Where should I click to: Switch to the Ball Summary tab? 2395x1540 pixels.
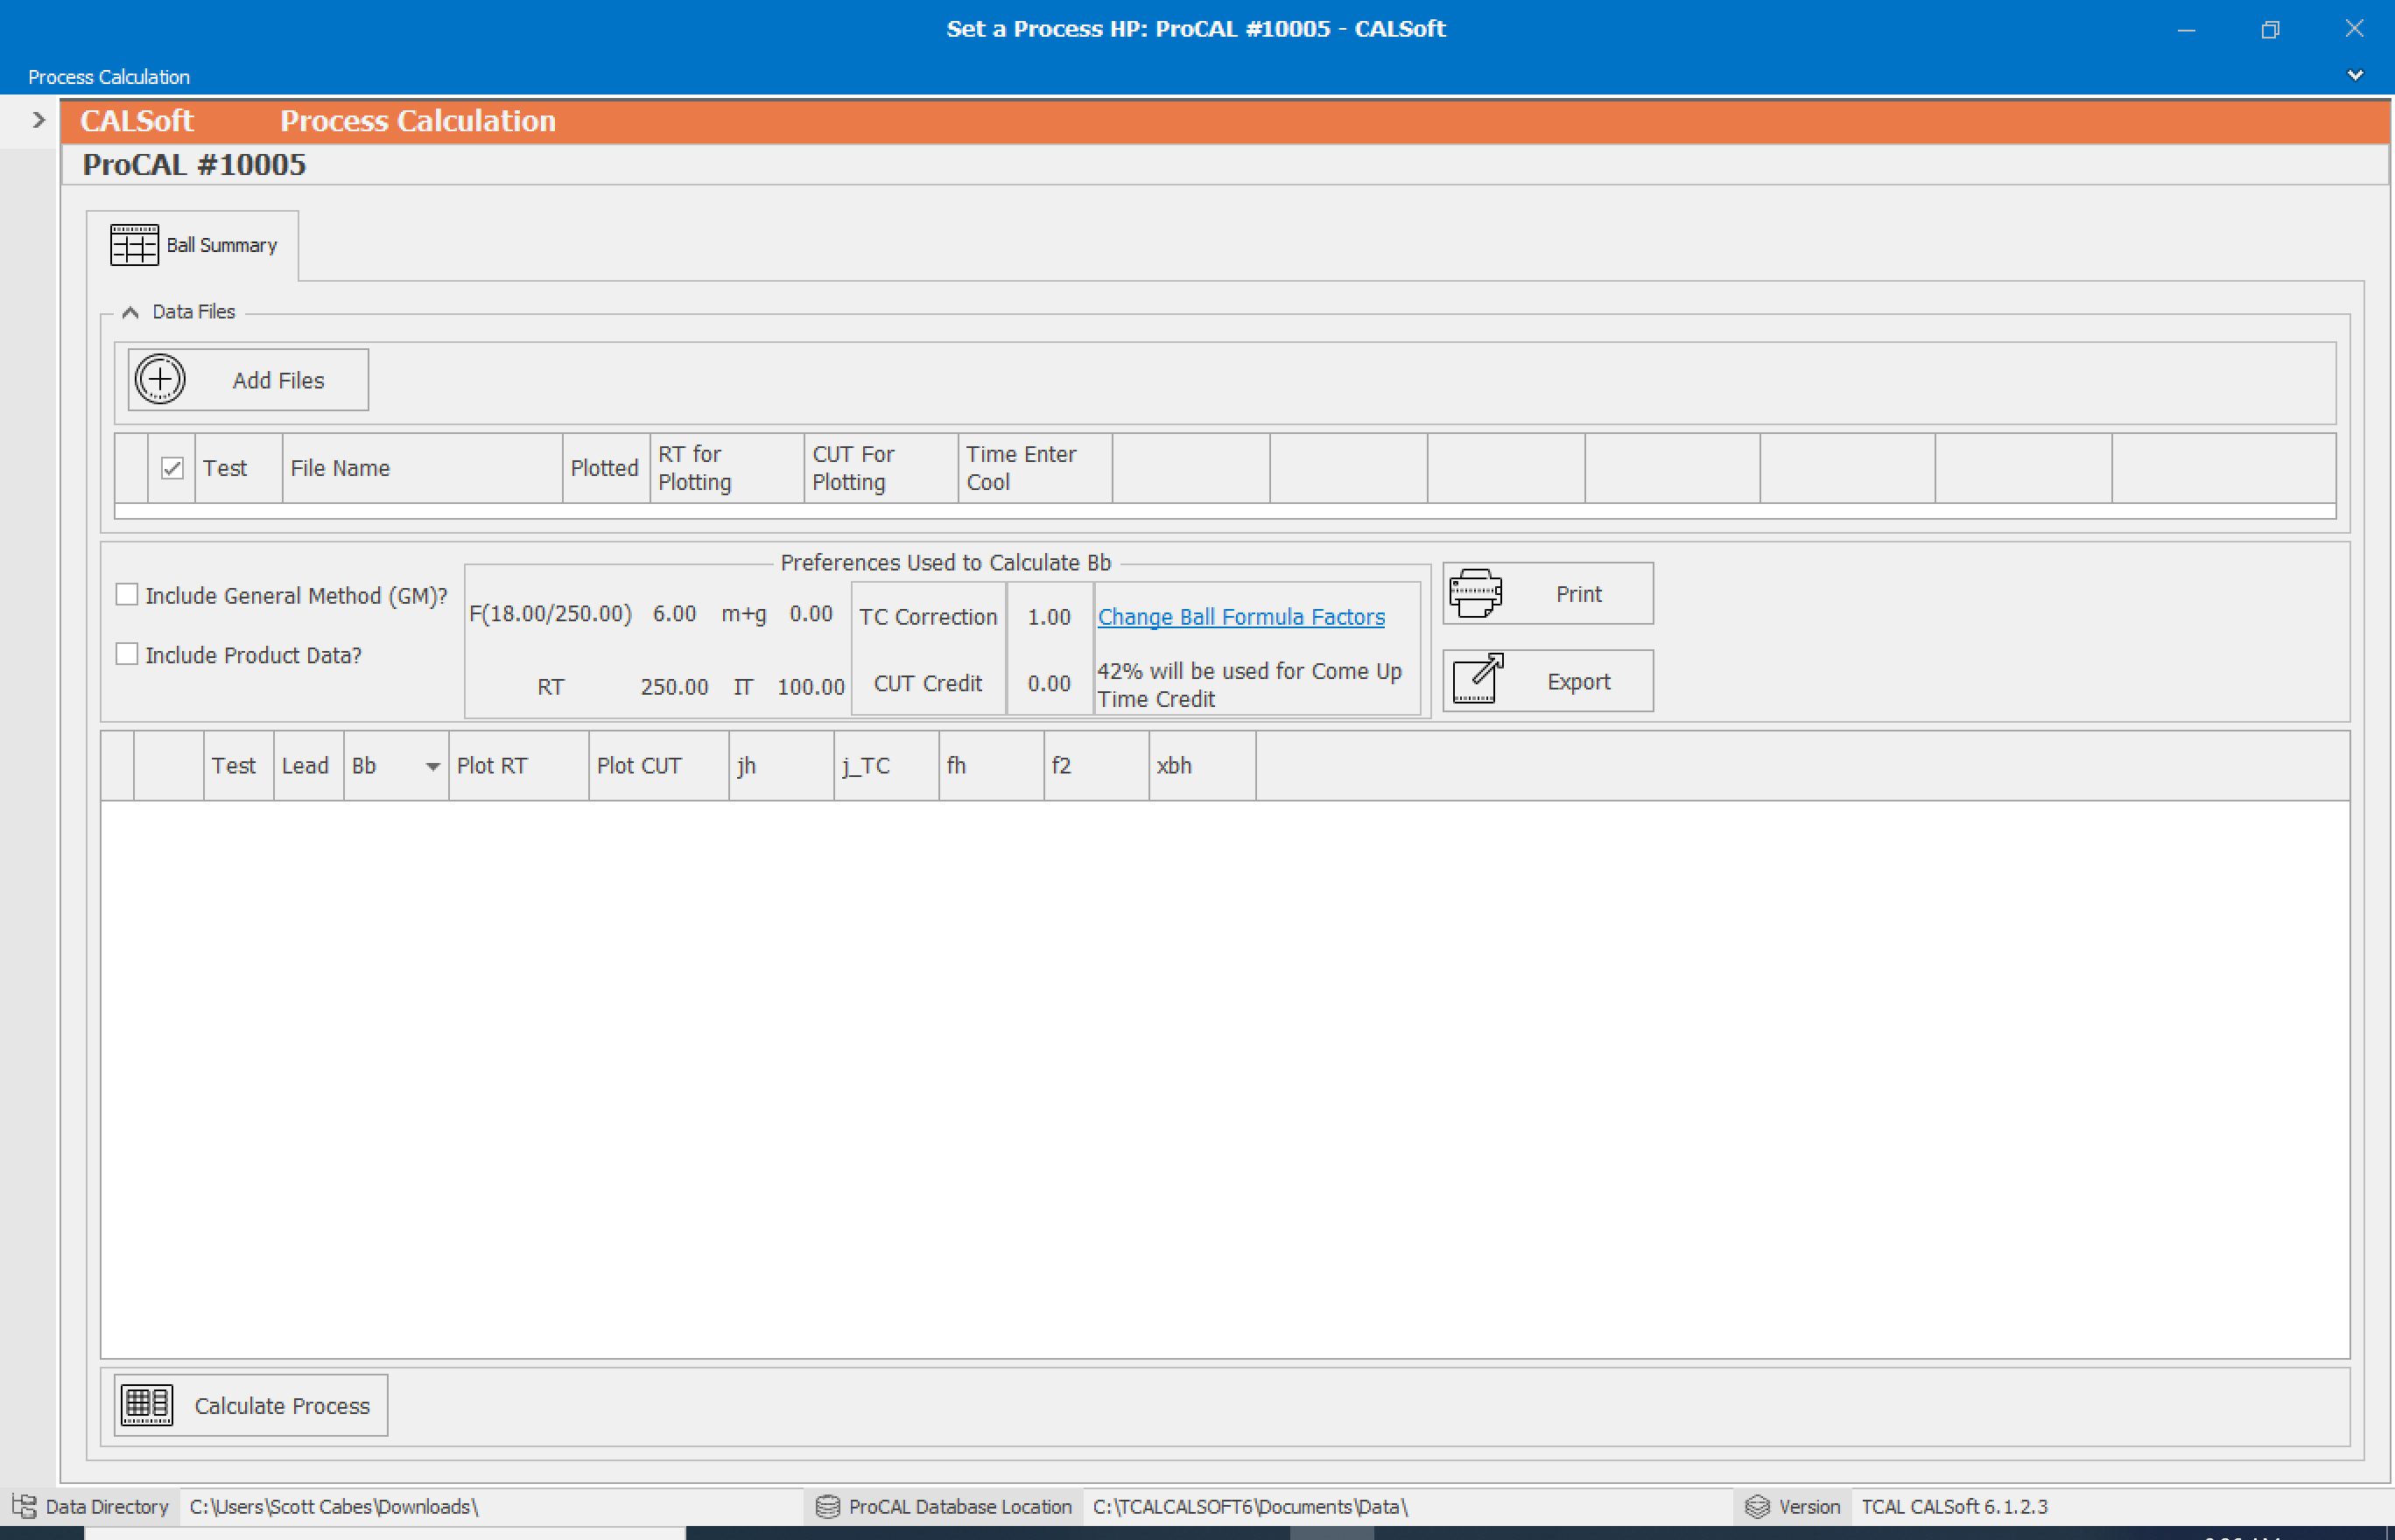coord(193,245)
